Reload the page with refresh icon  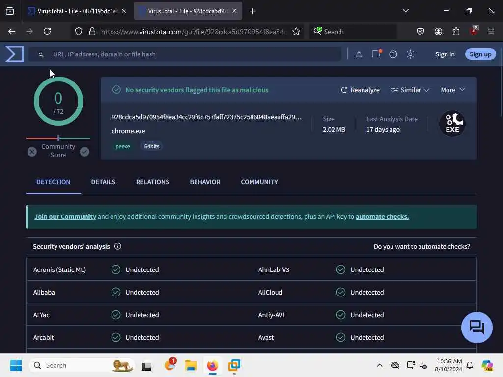pos(47,31)
